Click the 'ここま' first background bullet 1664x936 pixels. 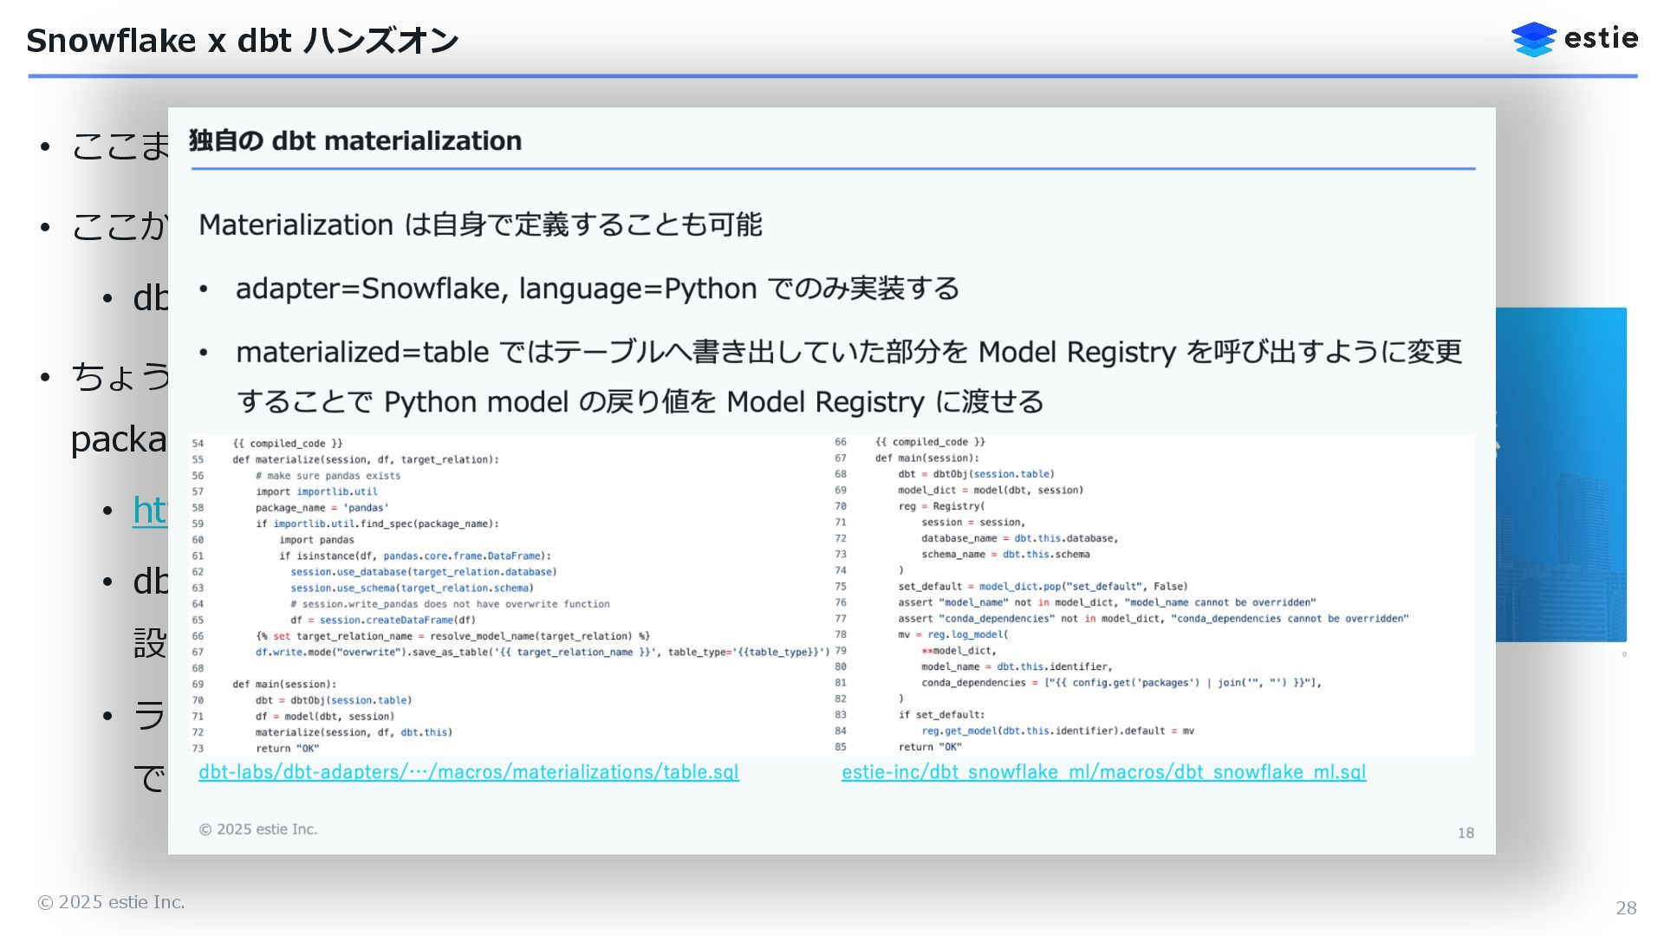click(120, 146)
